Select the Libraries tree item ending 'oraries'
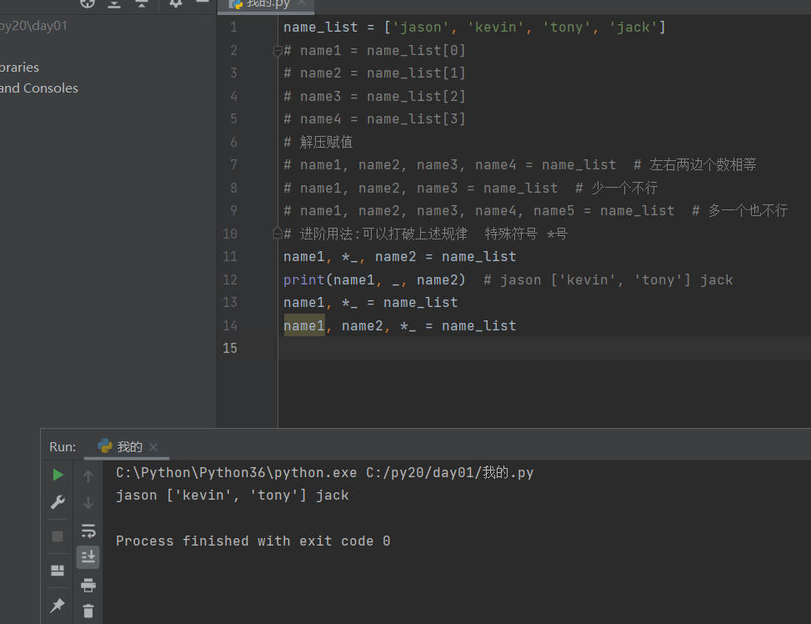This screenshot has height=624, width=811. click(20, 68)
